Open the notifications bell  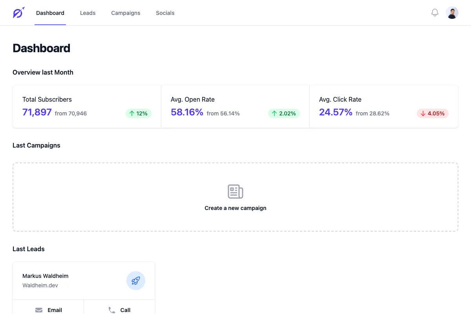click(434, 12)
